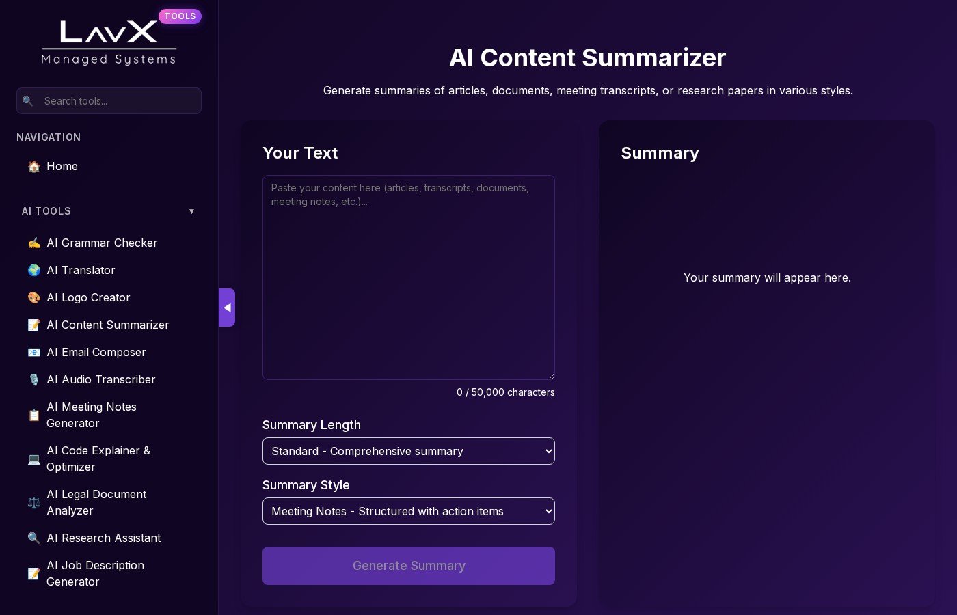This screenshot has height=615, width=957.
Task: Click the pencil icon beside AI Grammar Checker
Action: [x=33, y=243]
